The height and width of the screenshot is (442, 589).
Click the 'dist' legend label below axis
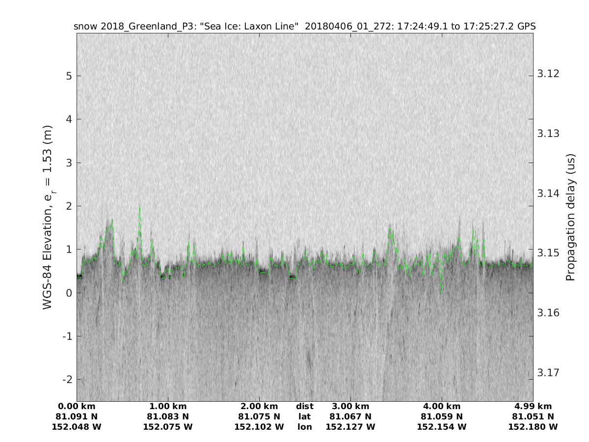[305, 407]
